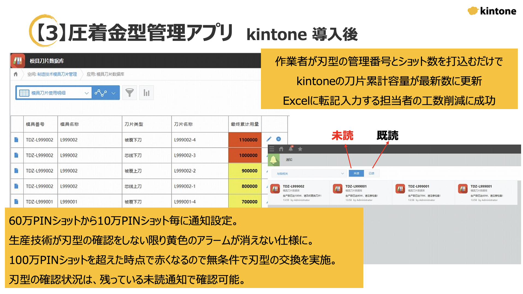
Task: Click the yellow 800000 usage cell
Action: [245, 187]
